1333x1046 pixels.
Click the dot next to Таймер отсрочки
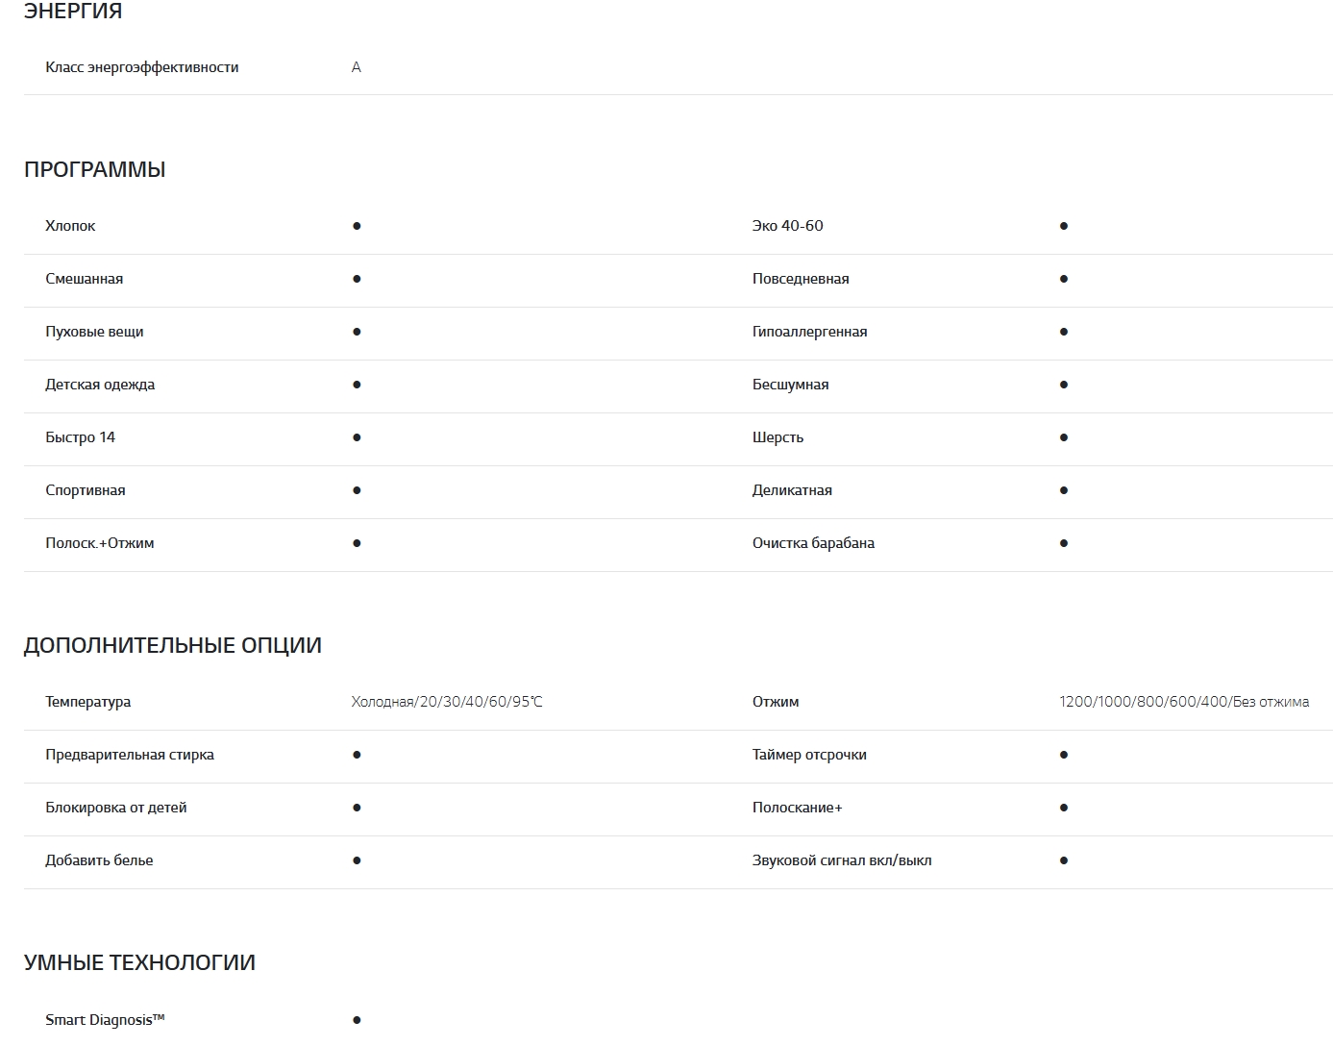click(1063, 755)
